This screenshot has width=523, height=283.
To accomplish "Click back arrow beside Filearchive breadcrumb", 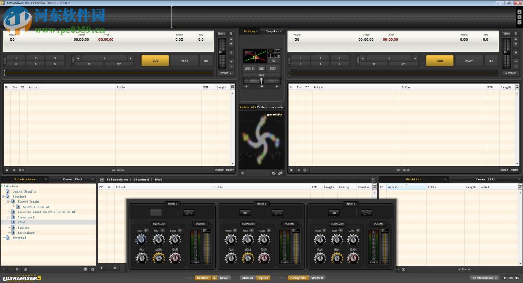I will (x=102, y=179).
